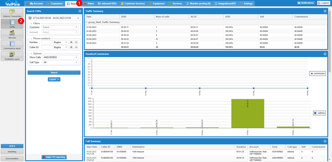Sort by the ASR column header
This screenshot has height=162, width=332.
(241, 17)
